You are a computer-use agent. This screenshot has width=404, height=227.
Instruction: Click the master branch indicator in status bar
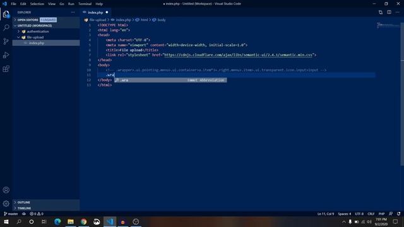point(11,214)
